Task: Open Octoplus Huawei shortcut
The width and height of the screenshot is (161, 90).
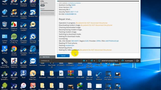Action: (x=33, y=3)
